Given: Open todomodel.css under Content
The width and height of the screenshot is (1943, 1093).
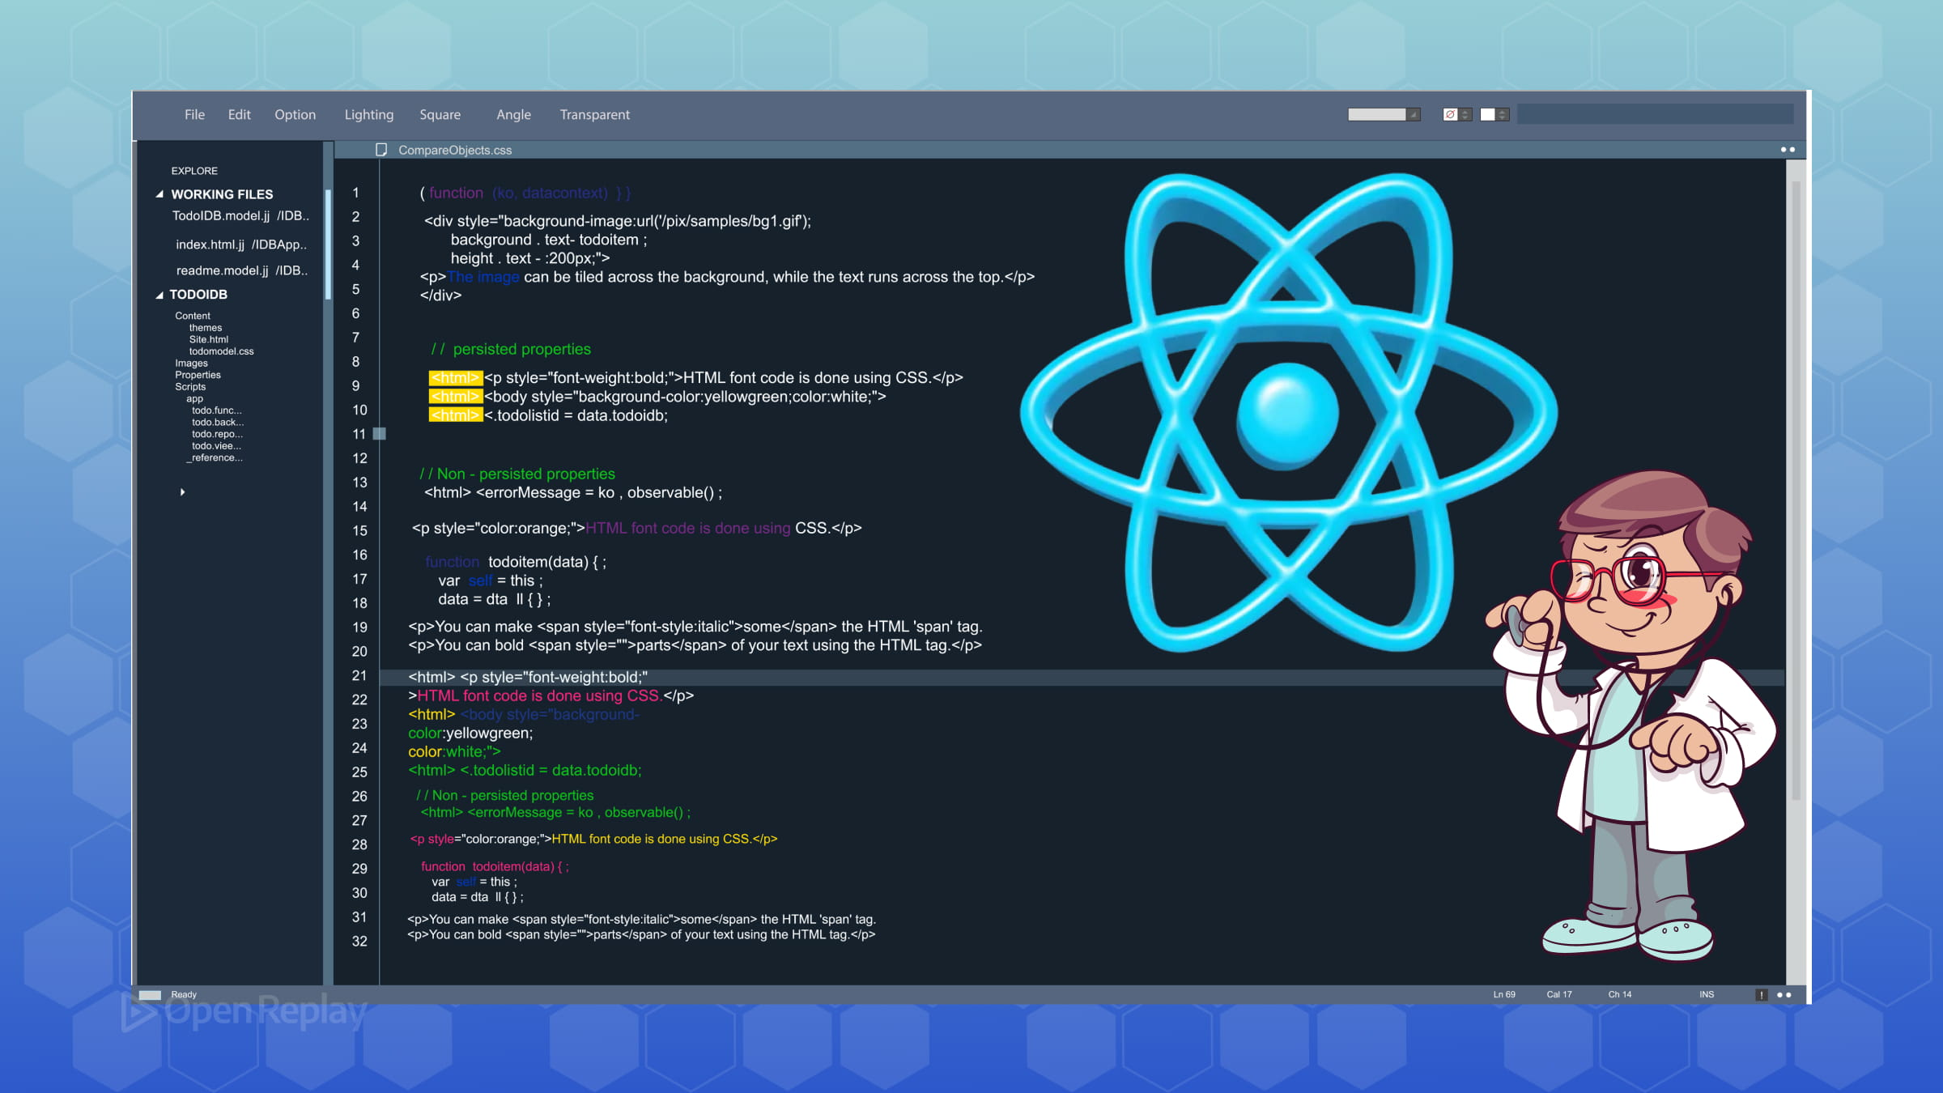Looking at the screenshot, I should [222, 351].
